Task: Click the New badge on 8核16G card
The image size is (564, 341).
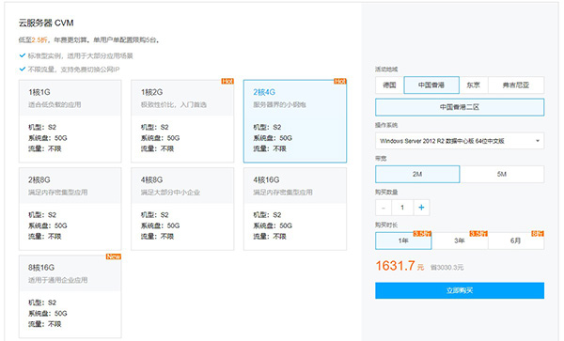Action: 114,256
